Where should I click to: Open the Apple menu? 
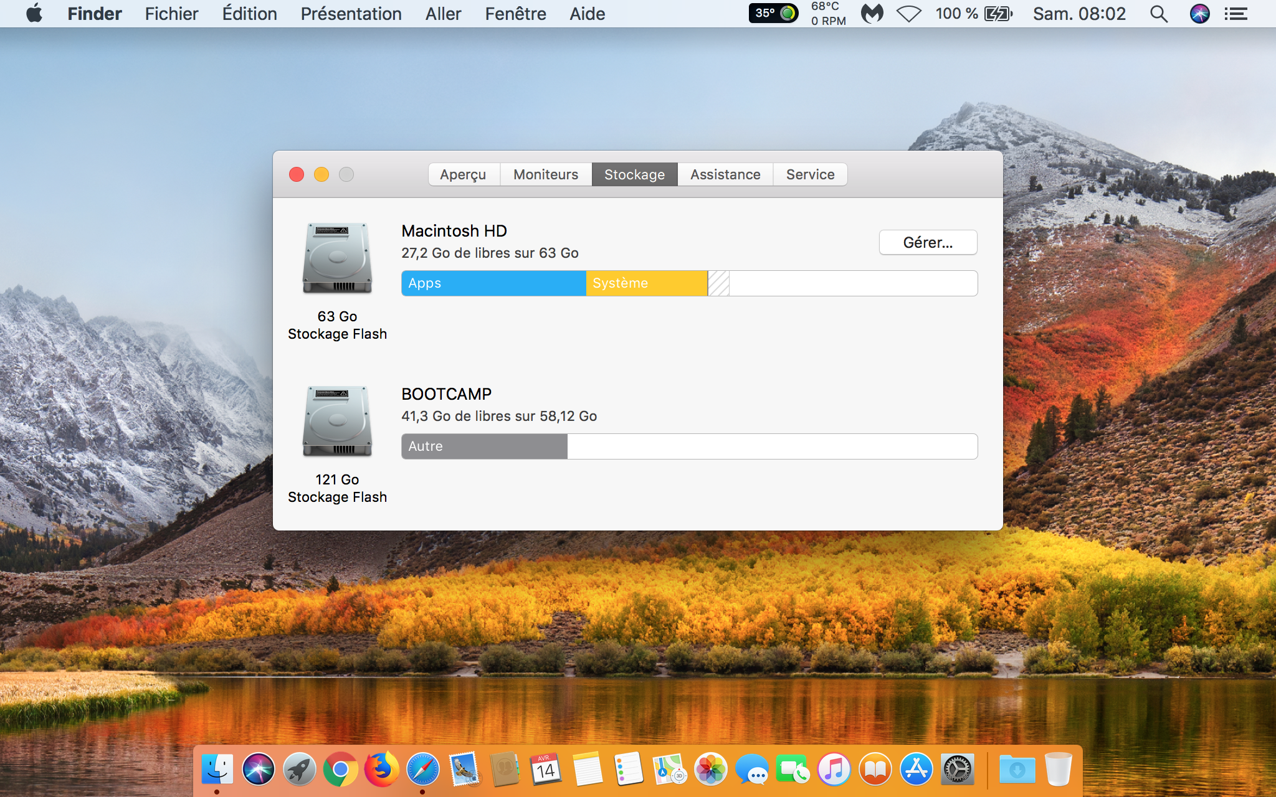(35, 13)
